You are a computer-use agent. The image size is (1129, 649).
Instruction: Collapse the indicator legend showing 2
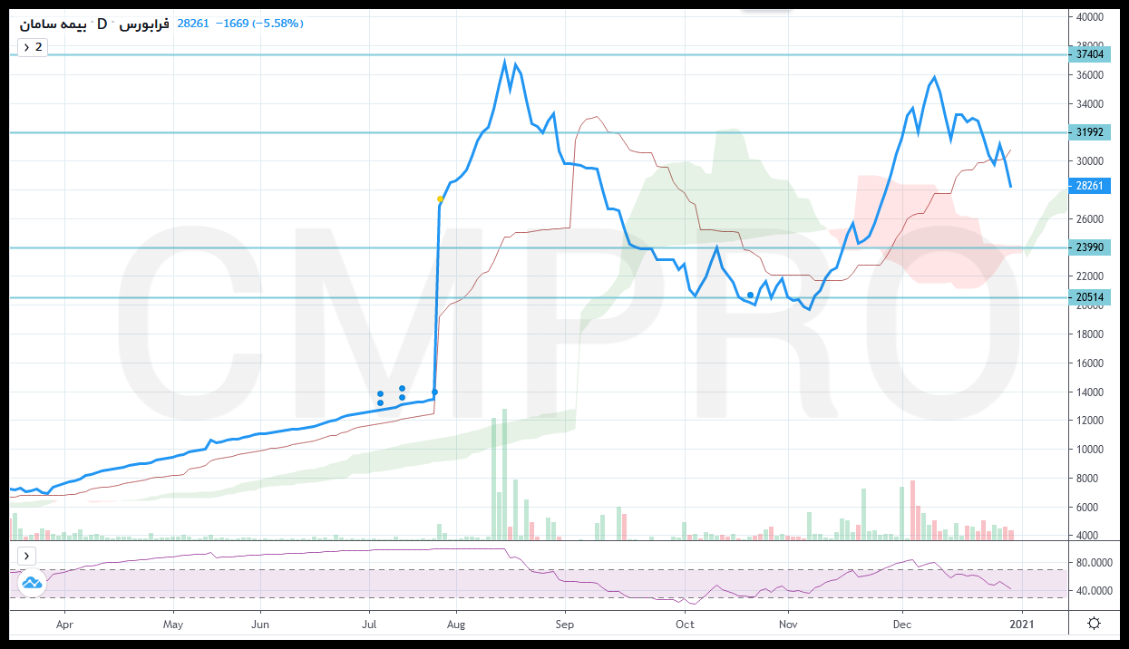click(32, 47)
